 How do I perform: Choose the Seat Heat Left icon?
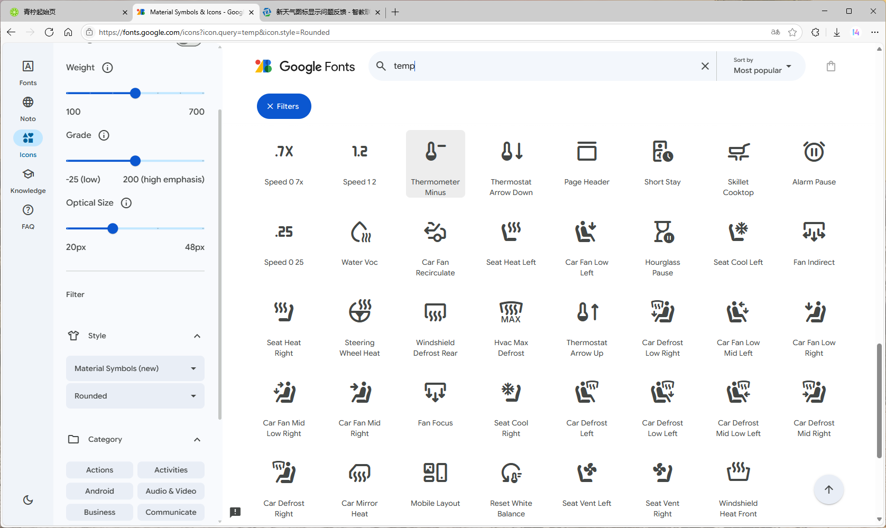click(x=511, y=244)
